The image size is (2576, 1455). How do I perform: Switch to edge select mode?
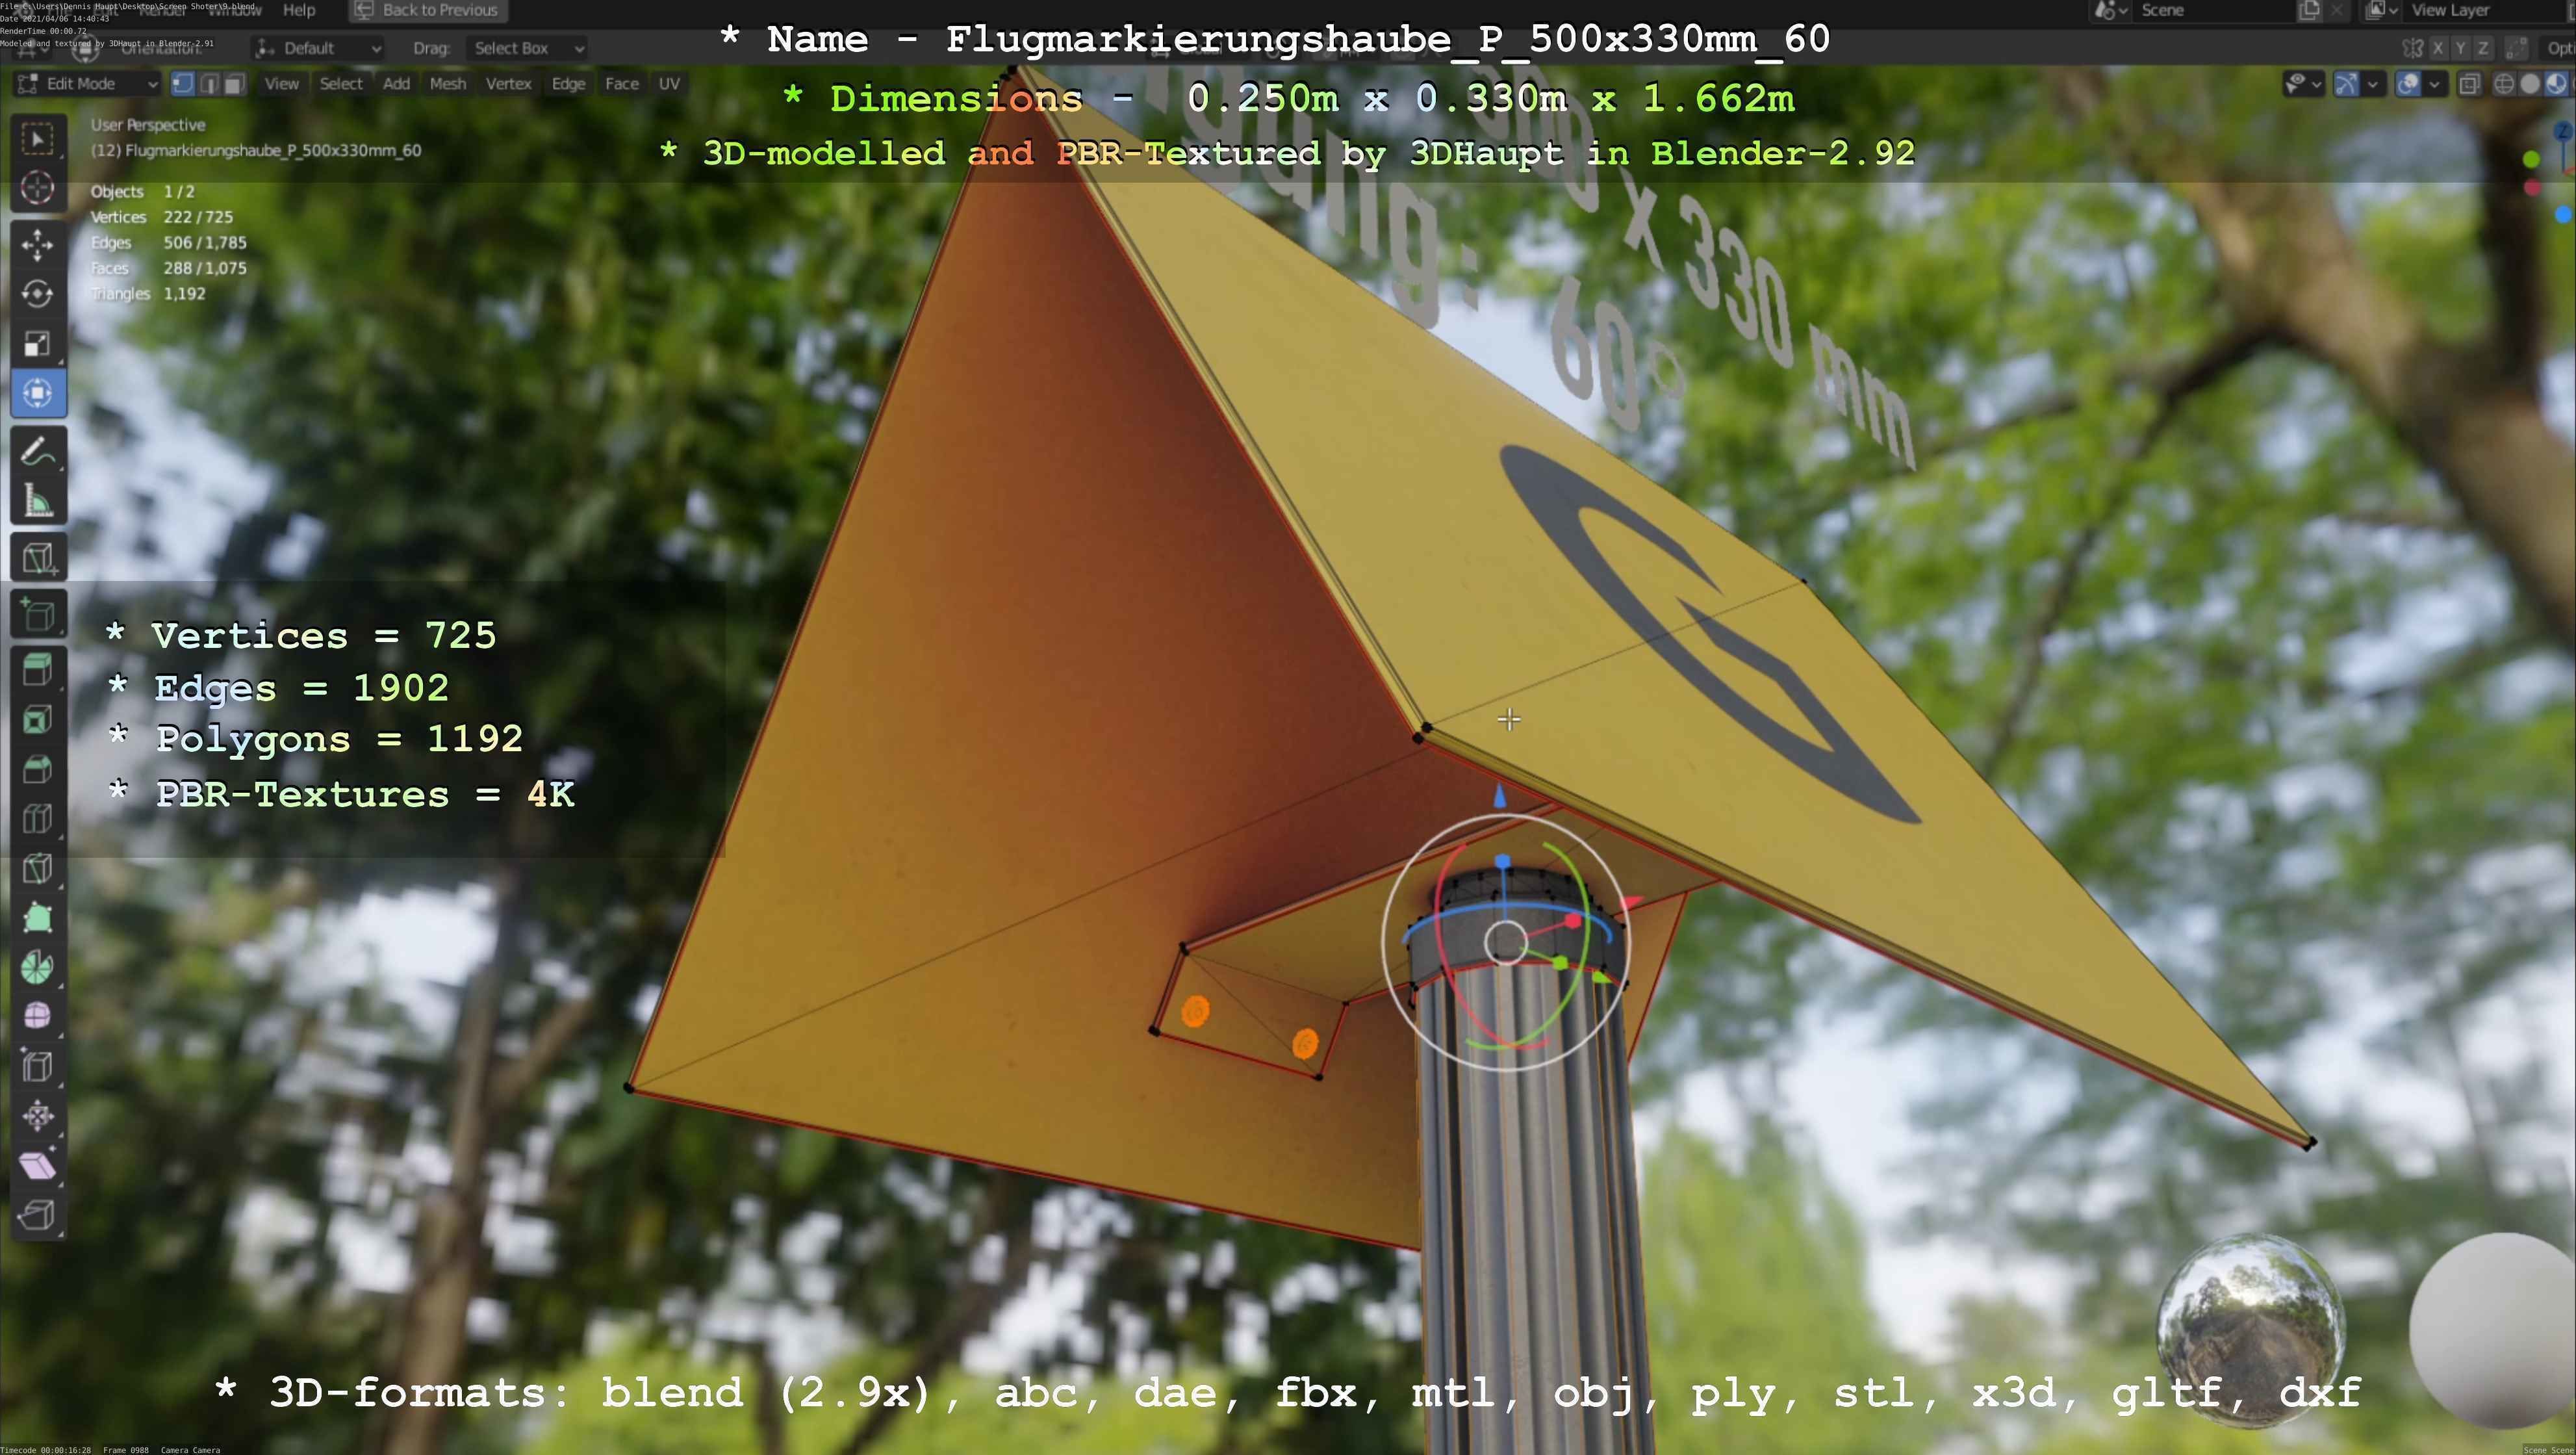pos(209,84)
